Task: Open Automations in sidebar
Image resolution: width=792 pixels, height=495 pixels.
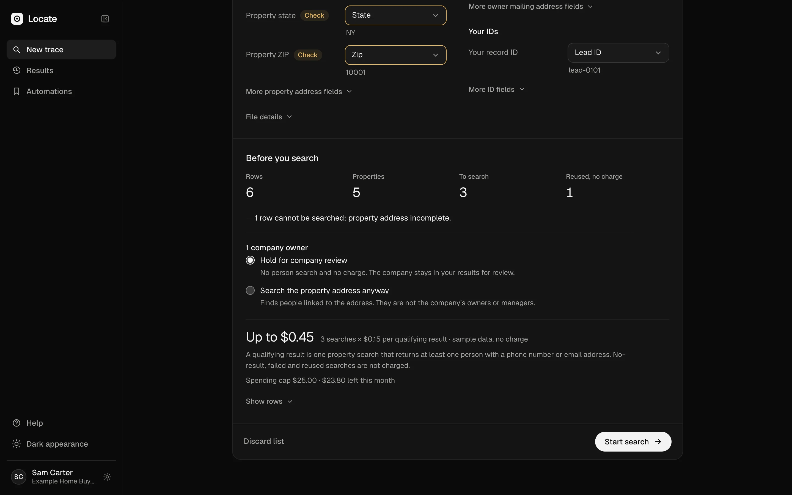Action: 61,91
